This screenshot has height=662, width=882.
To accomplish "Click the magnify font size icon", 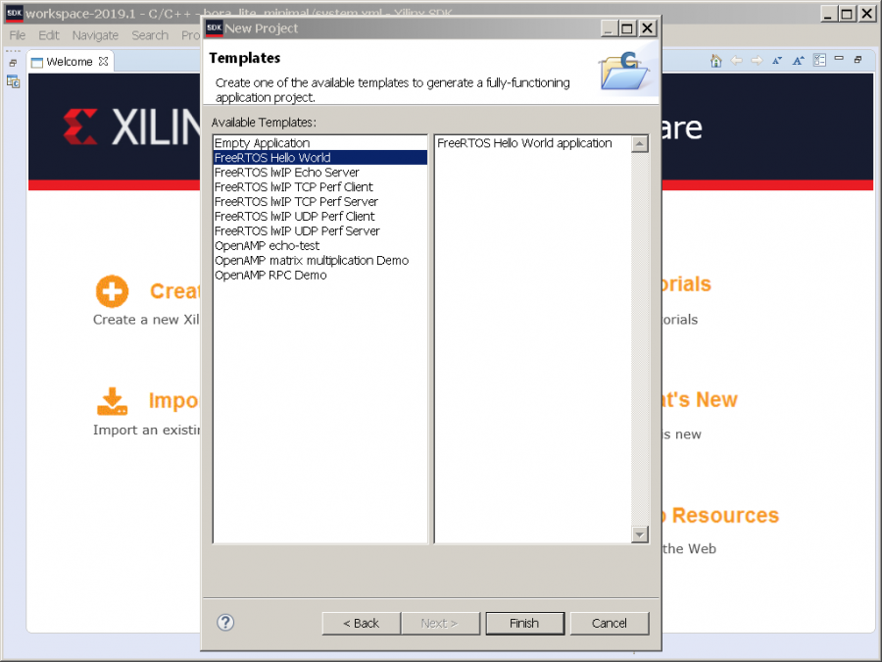I will click(x=799, y=61).
